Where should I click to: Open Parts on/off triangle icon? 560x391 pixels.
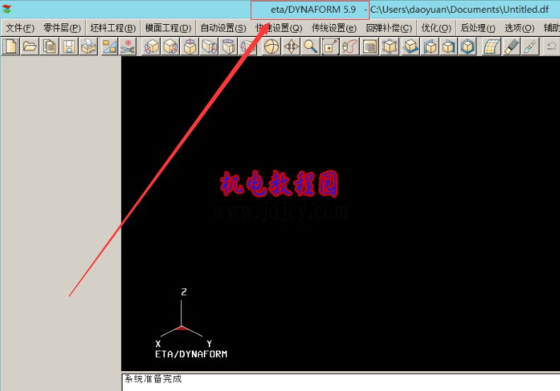109,47
